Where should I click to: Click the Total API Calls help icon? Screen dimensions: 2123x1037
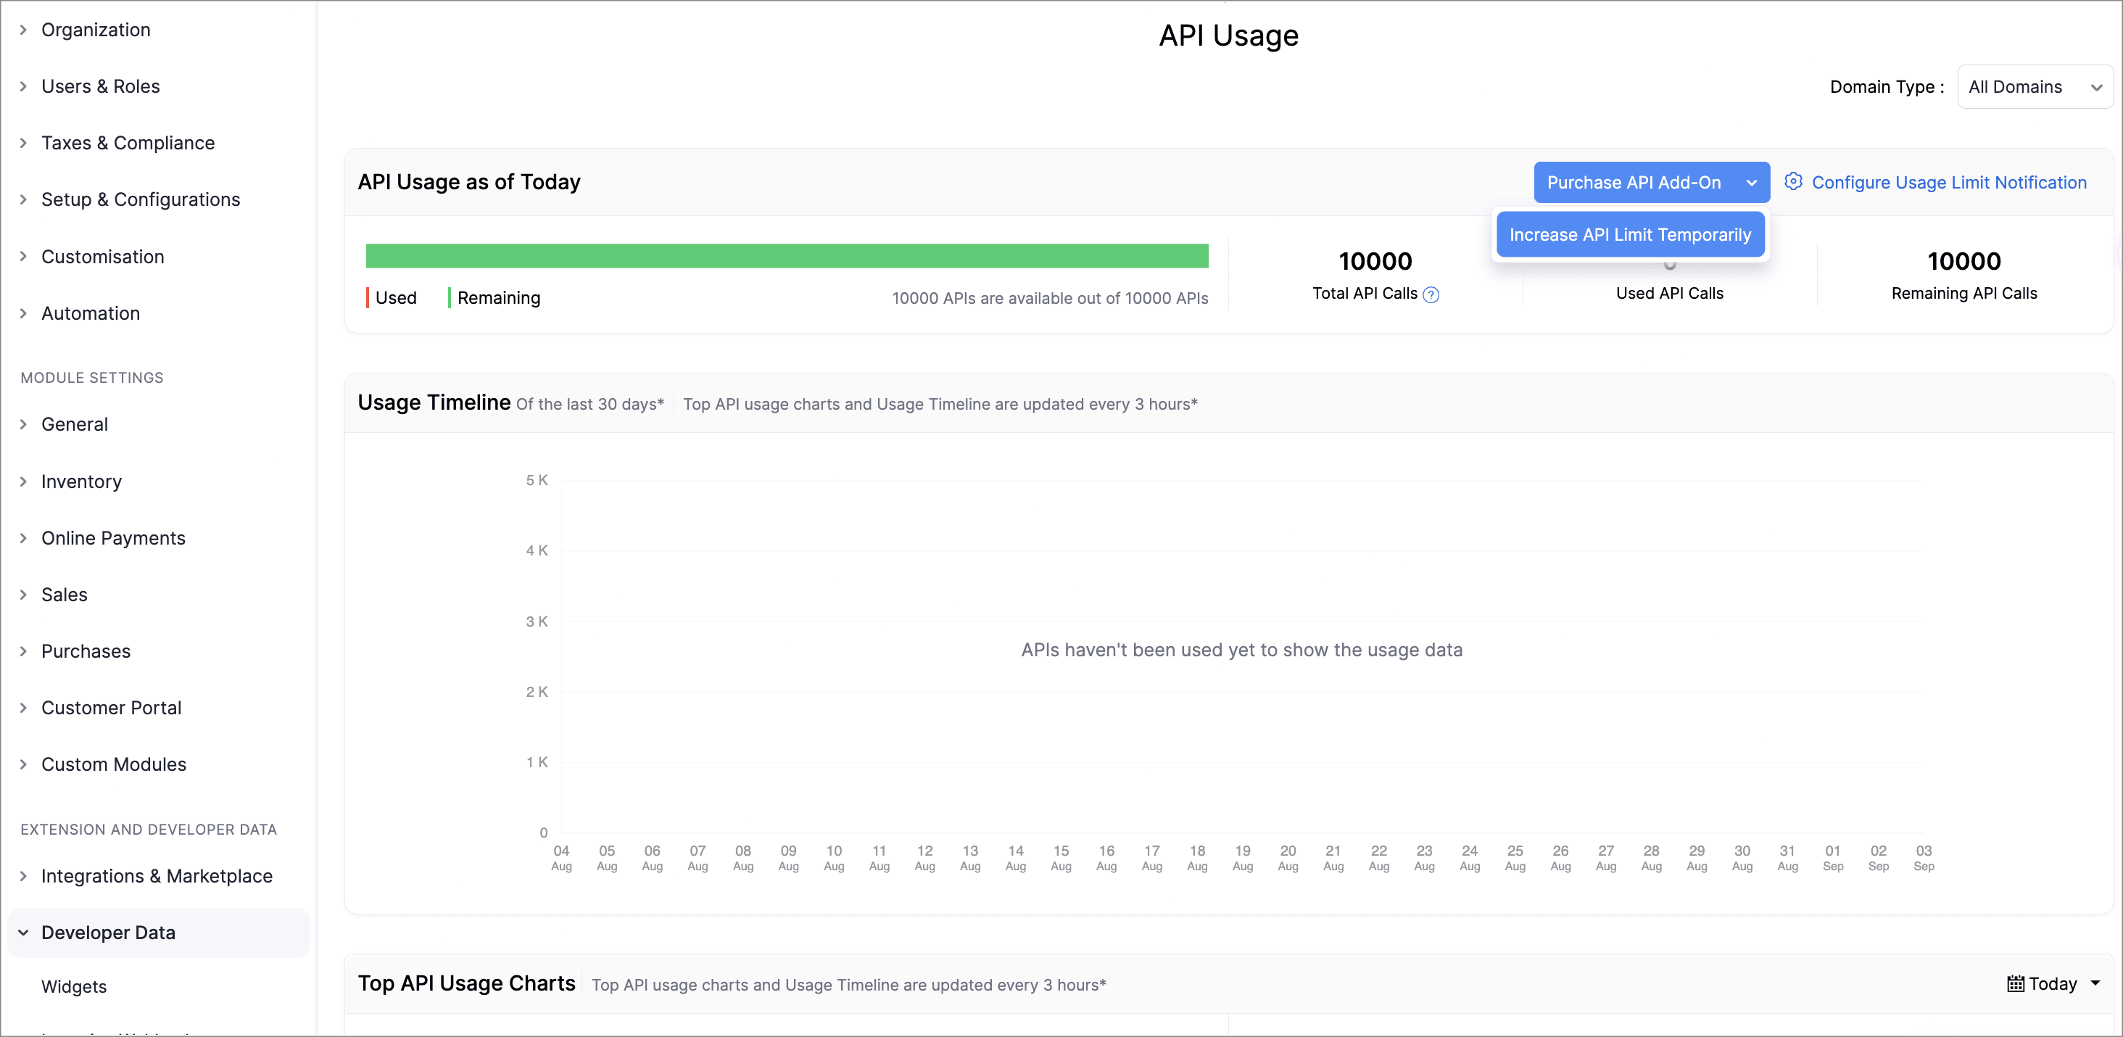click(1431, 294)
